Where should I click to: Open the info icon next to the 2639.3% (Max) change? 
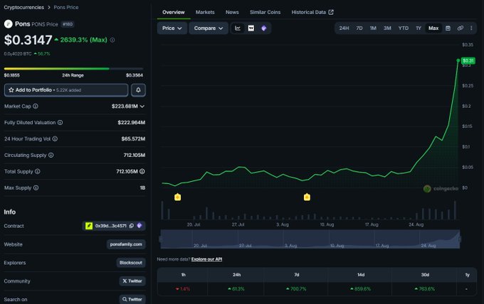[x=112, y=40]
